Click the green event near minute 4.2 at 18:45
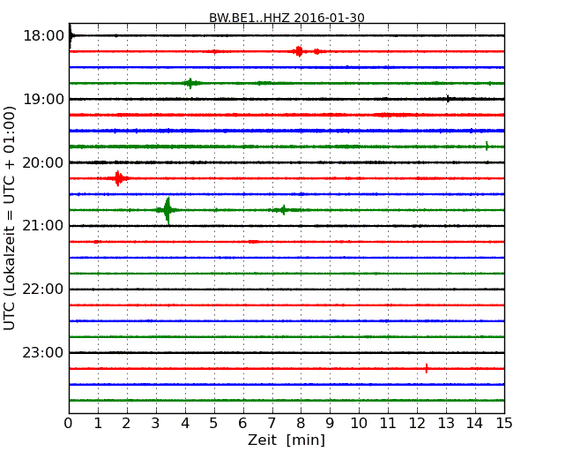Viewport: 573px width, 459px height. coord(190,83)
